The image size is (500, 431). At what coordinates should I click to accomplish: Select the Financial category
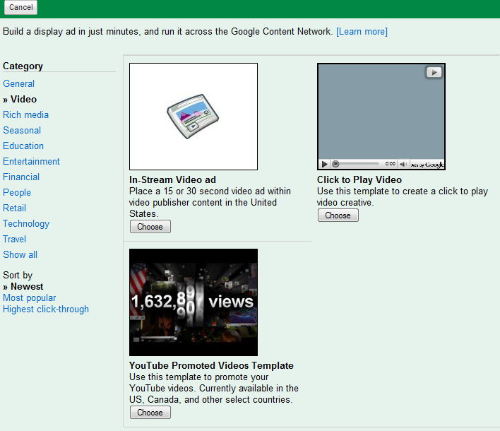(21, 177)
